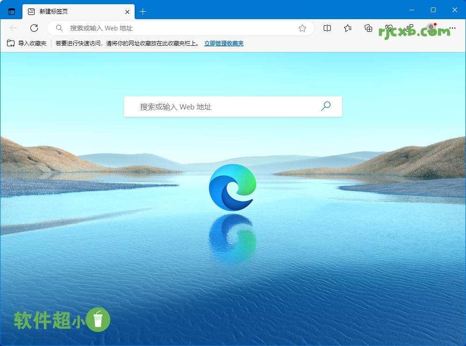Click the back navigation arrow
The height and width of the screenshot is (346, 466).
pyautogui.click(x=13, y=28)
